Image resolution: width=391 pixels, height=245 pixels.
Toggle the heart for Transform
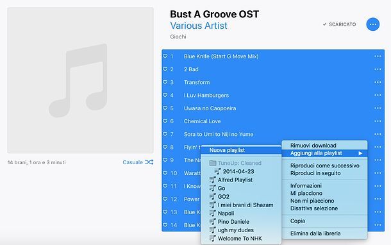[x=165, y=82]
